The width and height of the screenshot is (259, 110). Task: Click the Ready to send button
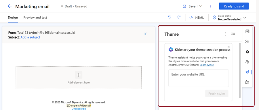pos(234,6)
